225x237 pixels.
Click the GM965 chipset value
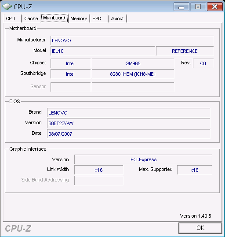click(x=133, y=63)
